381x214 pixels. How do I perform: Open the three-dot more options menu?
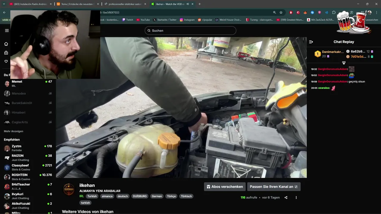point(296,197)
